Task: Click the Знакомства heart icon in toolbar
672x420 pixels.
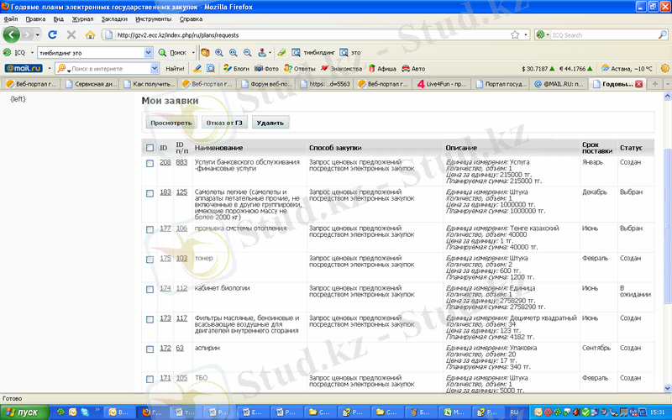Action: (324, 68)
